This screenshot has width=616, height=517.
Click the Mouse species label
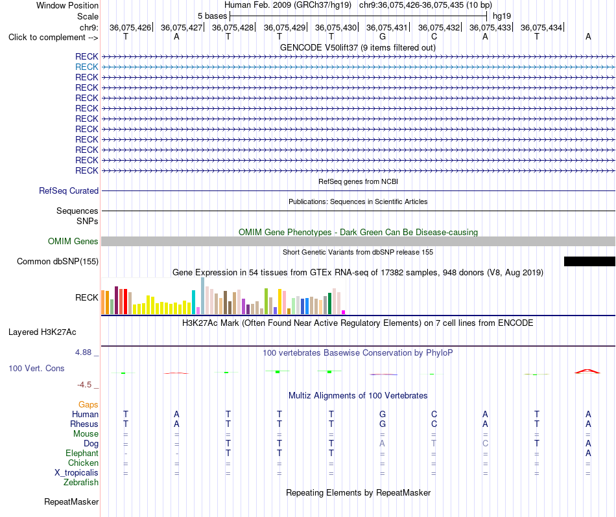[86, 434]
